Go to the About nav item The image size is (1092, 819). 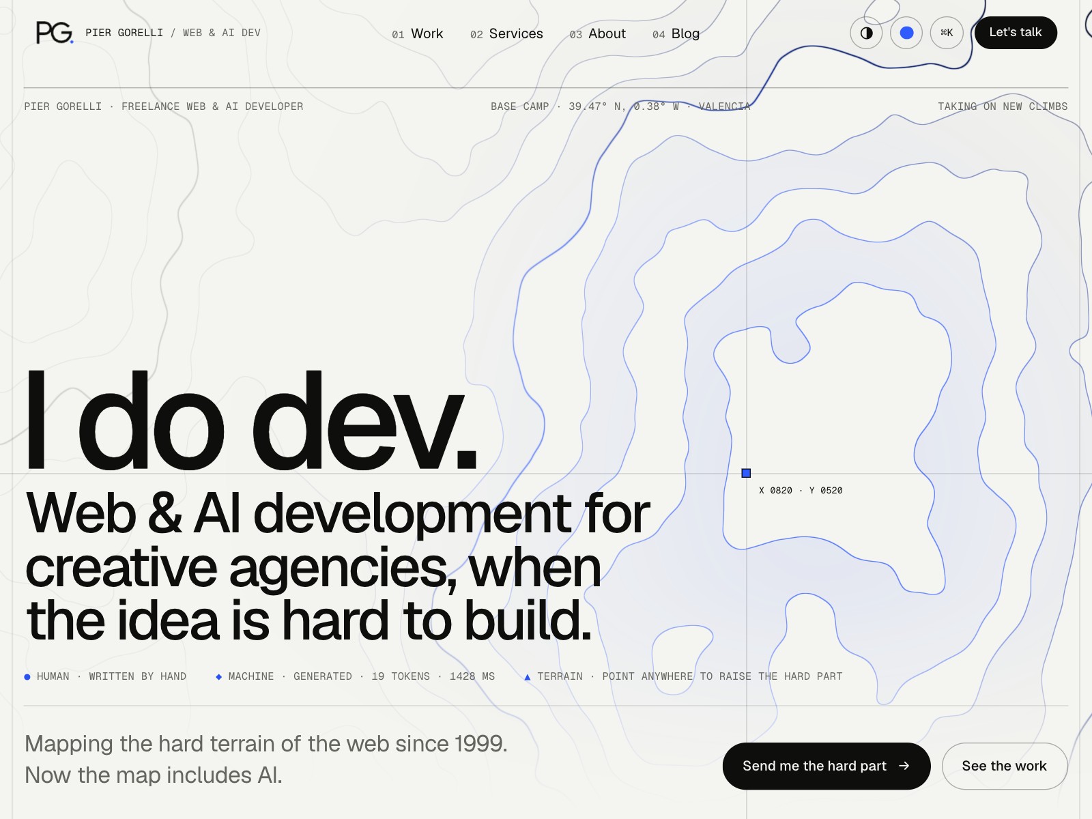pos(598,33)
